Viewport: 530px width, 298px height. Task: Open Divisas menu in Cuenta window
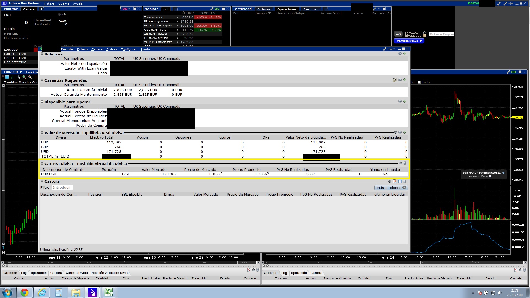pos(112,49)
